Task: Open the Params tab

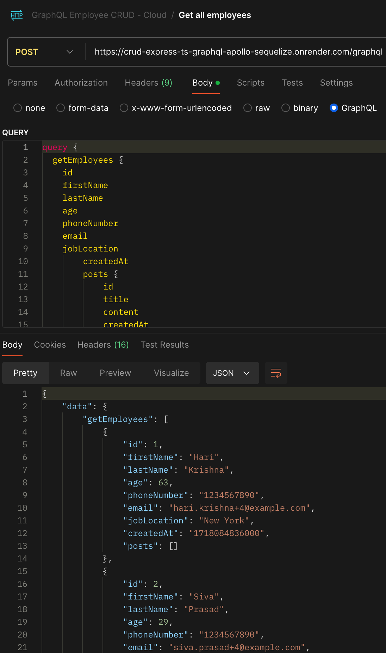Action: [23, 83]
